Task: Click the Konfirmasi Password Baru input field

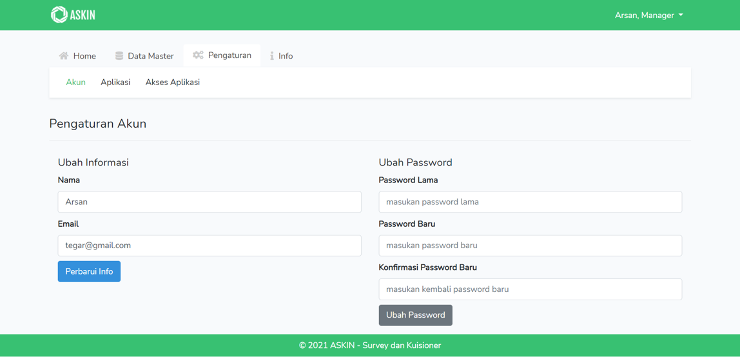Action: pyautogui.click(x=531, y=289)
